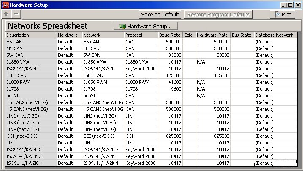Click Save as Default button
Image resolution: width=303 pixels, height=171 pixels.
[160, 14]
